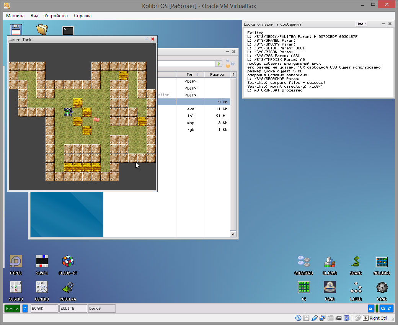Click the red flag in Laser Tank
The width and height of the screenshot is (398, 325).
click(96, 120)
